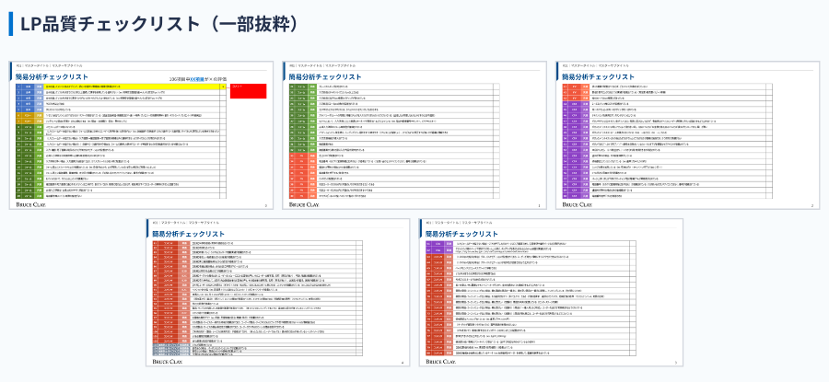Click 簡易分析チェックリスト title on the orange-purple slide
Screen dimensions: 829x382
pos(598,77)
